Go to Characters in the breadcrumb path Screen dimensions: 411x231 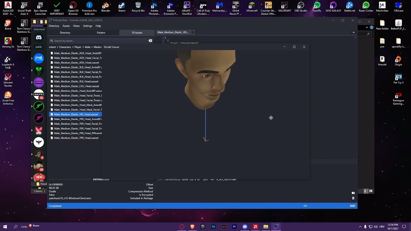pyautogui.click(x=65, y=47)
